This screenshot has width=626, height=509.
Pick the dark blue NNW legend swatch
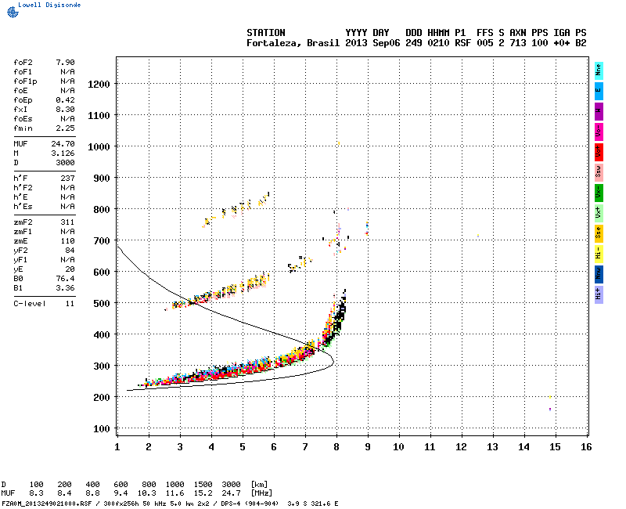[599, 273]
